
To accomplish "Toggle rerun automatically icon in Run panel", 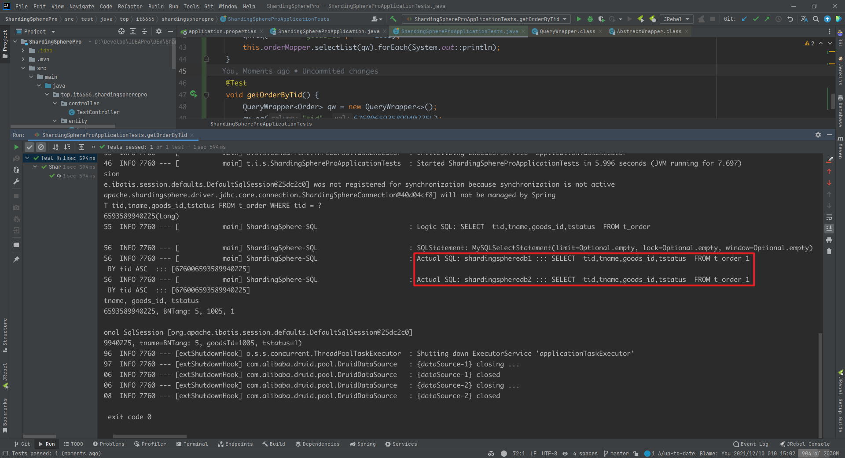I will point(16,170).
